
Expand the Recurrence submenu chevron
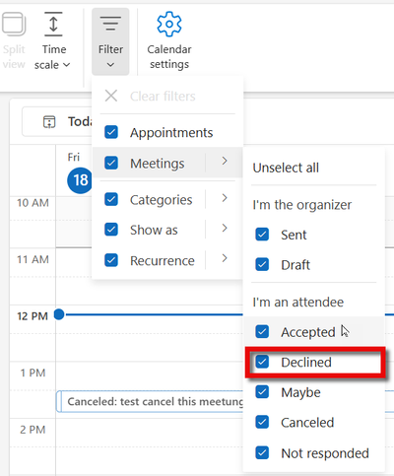point(225,258)
